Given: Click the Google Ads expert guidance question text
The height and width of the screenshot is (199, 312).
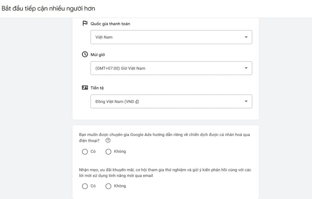Looking at the screenshot, I should tap(164, 138).
